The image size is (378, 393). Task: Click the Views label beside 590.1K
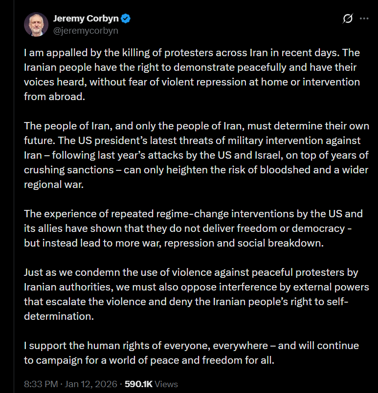pyautogui.click(x=166, y=384)
